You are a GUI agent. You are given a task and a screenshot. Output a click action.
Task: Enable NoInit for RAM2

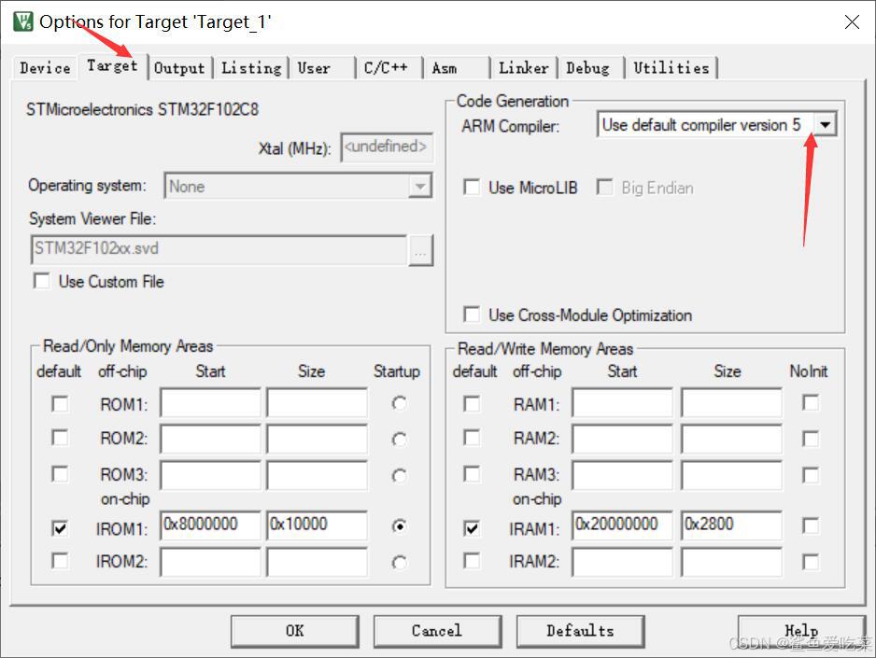(811, 439)
